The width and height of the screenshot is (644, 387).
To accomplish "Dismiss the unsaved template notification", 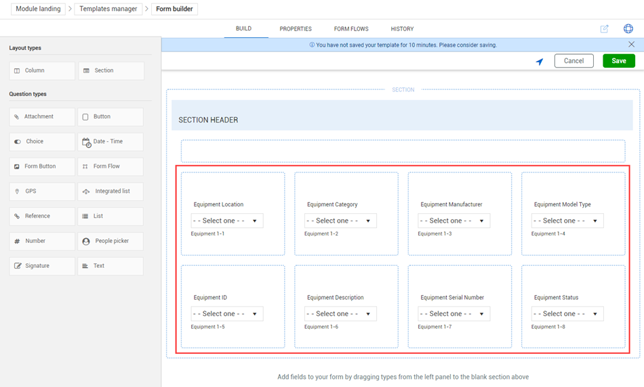I will [x=631, y=45].
